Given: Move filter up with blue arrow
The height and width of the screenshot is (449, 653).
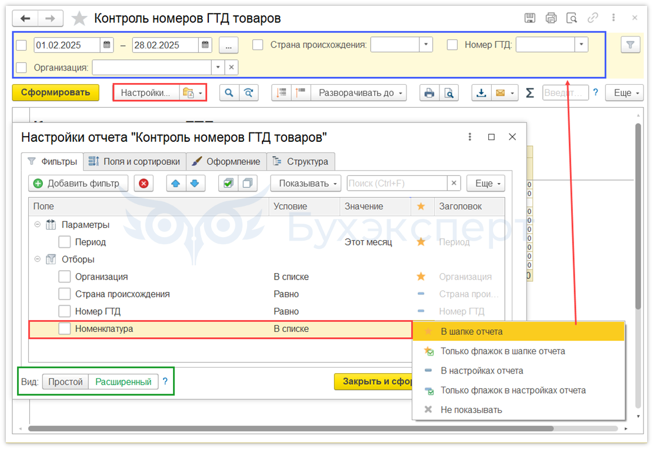Looking at the screenshot, I should click(x=176, y=183).
